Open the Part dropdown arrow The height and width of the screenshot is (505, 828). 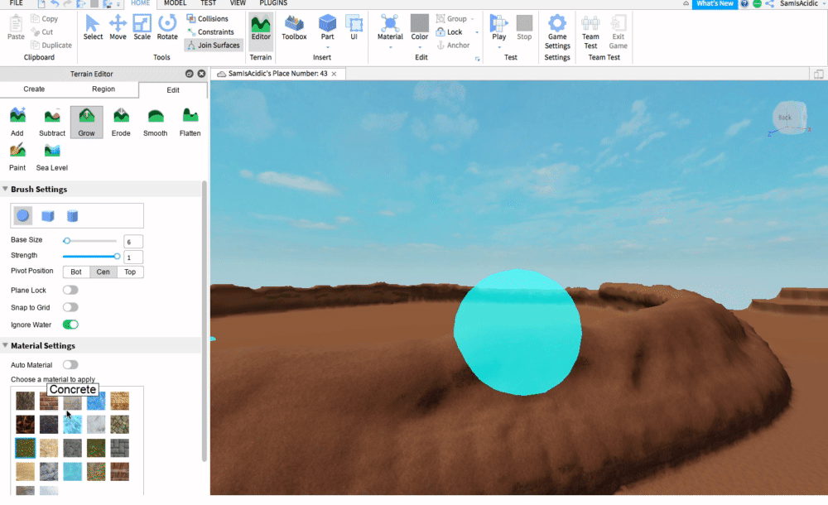327,47
